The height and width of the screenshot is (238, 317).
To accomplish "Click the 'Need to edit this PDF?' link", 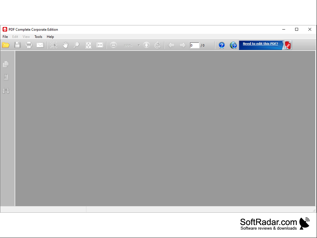I will 260,44.
